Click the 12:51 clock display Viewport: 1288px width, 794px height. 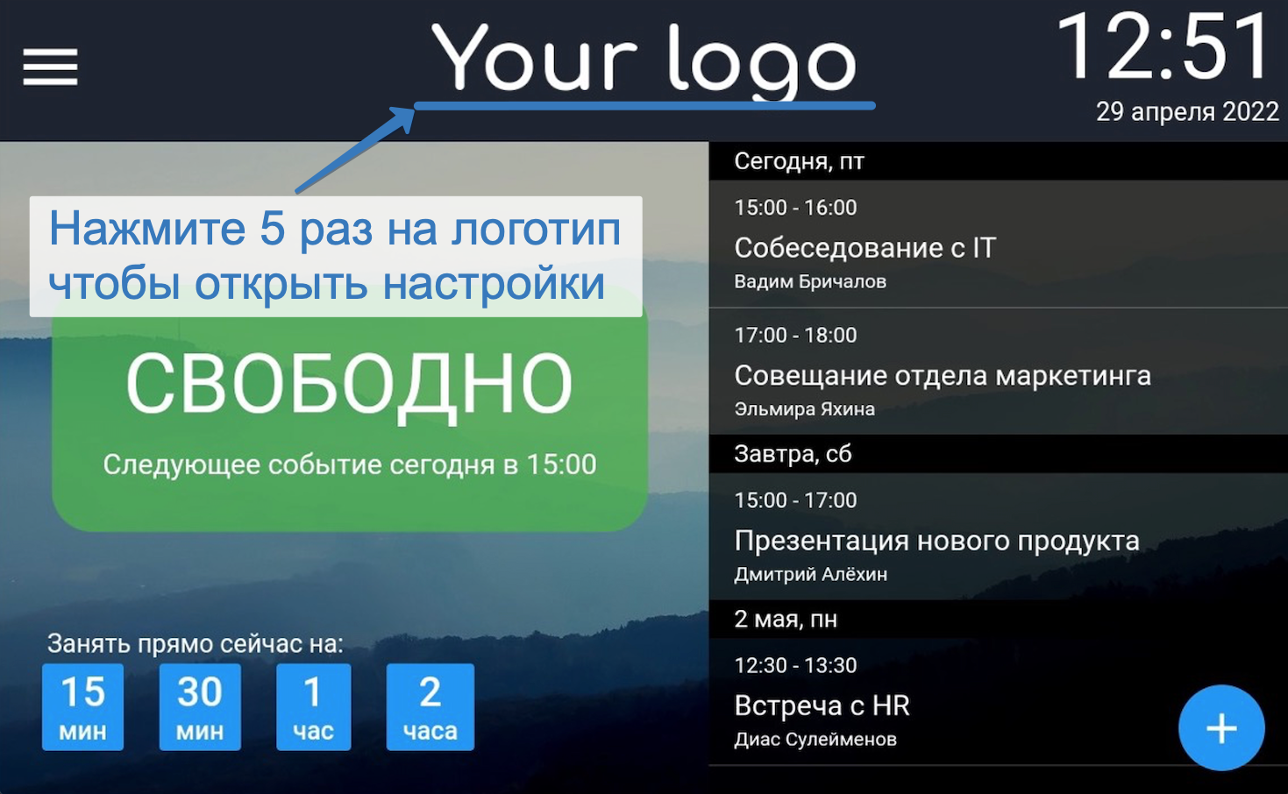pyautogui.click(x=1164, y=47)
